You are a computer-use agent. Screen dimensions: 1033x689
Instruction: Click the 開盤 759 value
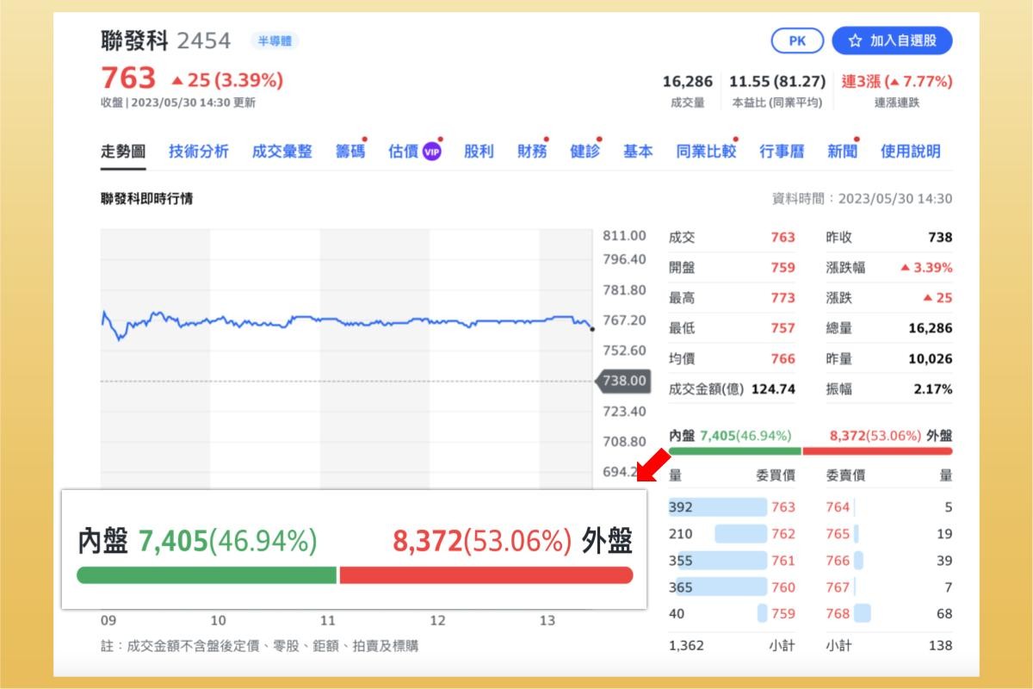(x=783, y=268)
